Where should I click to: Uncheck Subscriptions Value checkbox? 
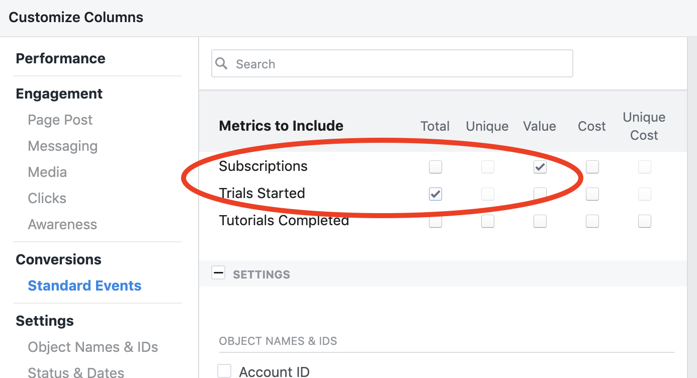(x=540, y=167)
